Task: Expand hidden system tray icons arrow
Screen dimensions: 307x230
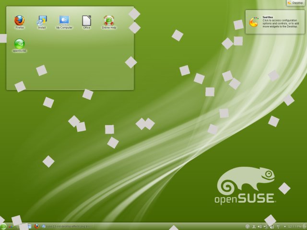Action: pos(284,227)
